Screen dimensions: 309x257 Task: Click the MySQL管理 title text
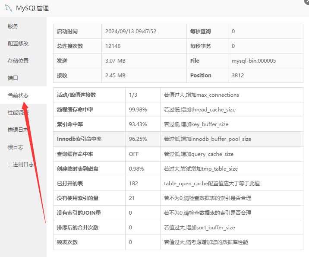tap(32, 8)
